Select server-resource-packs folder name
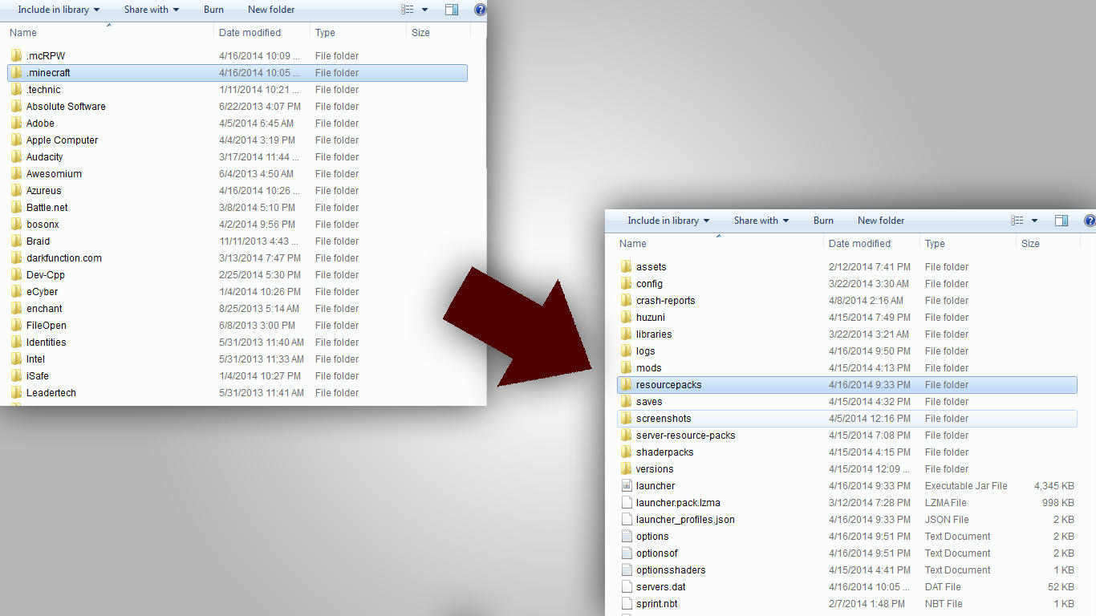 tap(686, 435)
